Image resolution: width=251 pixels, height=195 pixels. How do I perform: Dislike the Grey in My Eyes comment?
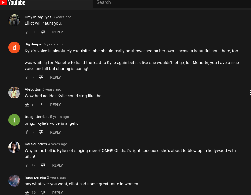43,32
